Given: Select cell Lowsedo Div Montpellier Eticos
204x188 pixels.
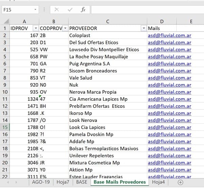Looking at the screenshot, I should point(108,50).
